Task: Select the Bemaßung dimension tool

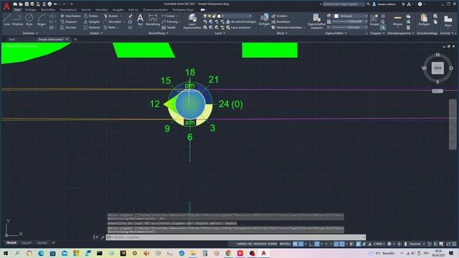Action: [x=153, y=20]
